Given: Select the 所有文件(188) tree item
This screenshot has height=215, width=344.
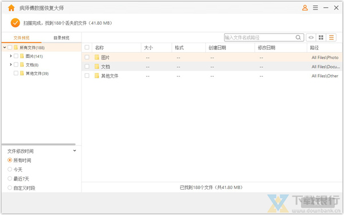Looking at the screenshot, I should (x=32, y=48).
